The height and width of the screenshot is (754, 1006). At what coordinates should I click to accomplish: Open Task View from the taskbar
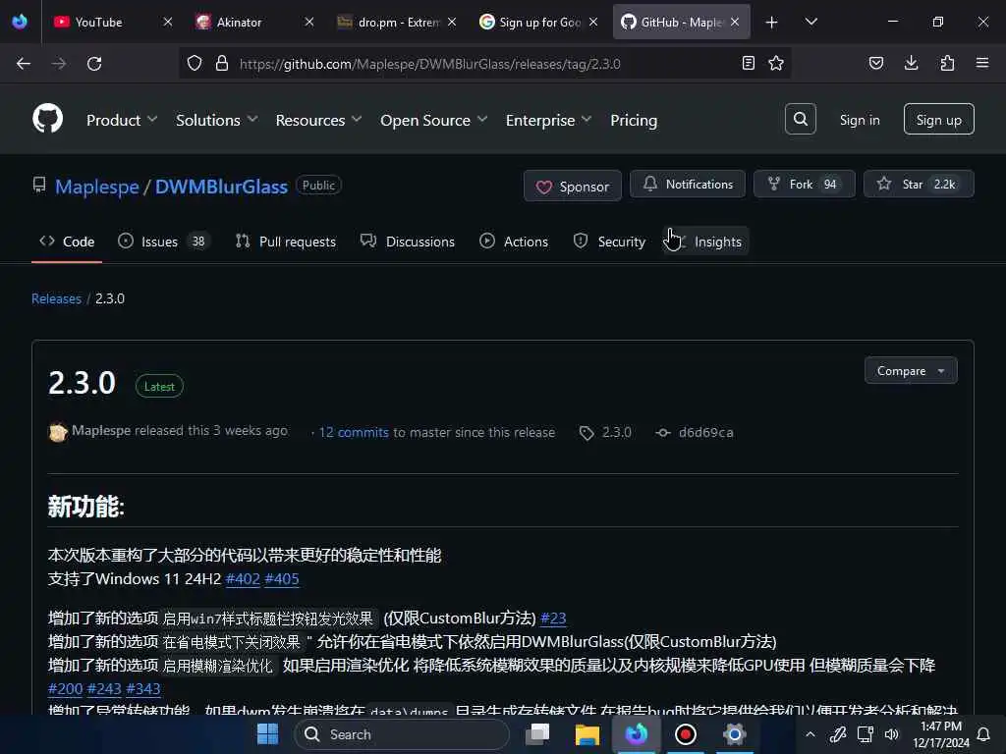click(537, 734)
